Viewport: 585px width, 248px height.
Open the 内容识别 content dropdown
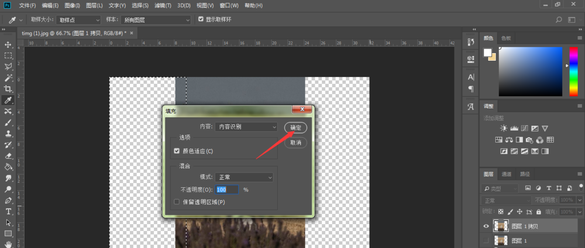pos(246,127)
